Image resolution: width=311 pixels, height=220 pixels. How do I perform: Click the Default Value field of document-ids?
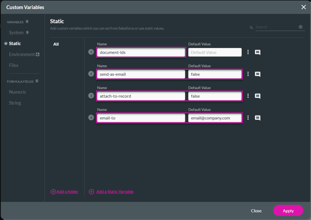click(215, 52)
